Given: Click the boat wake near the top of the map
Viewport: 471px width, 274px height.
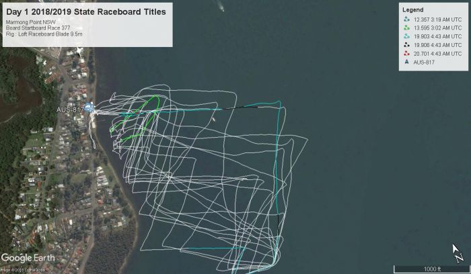Looking at the screenshot, I should pos(220,6).
